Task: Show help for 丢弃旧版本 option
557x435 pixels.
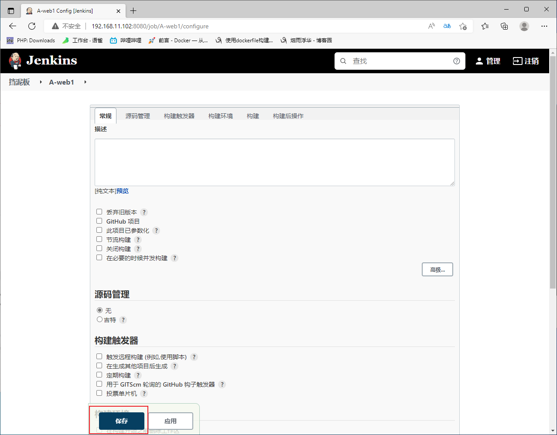Action: pos(144,212)
